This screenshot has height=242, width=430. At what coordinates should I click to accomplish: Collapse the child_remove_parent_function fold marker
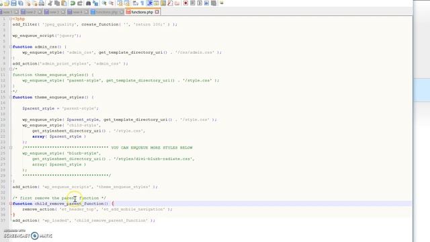click(11, 204)
